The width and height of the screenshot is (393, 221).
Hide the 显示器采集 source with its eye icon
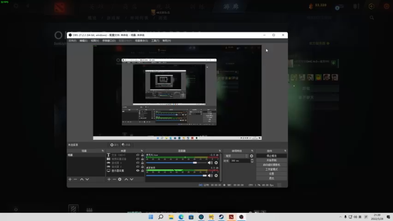138,170
